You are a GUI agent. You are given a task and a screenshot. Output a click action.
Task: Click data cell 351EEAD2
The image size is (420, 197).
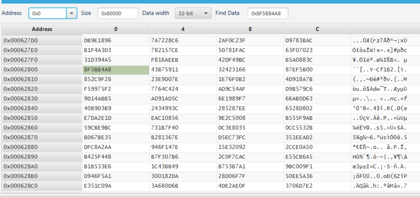coord(317,137)
